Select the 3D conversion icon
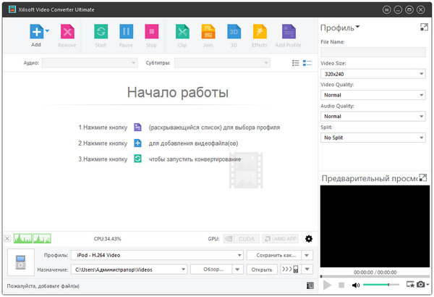The image size is (434, 297). 234,32
